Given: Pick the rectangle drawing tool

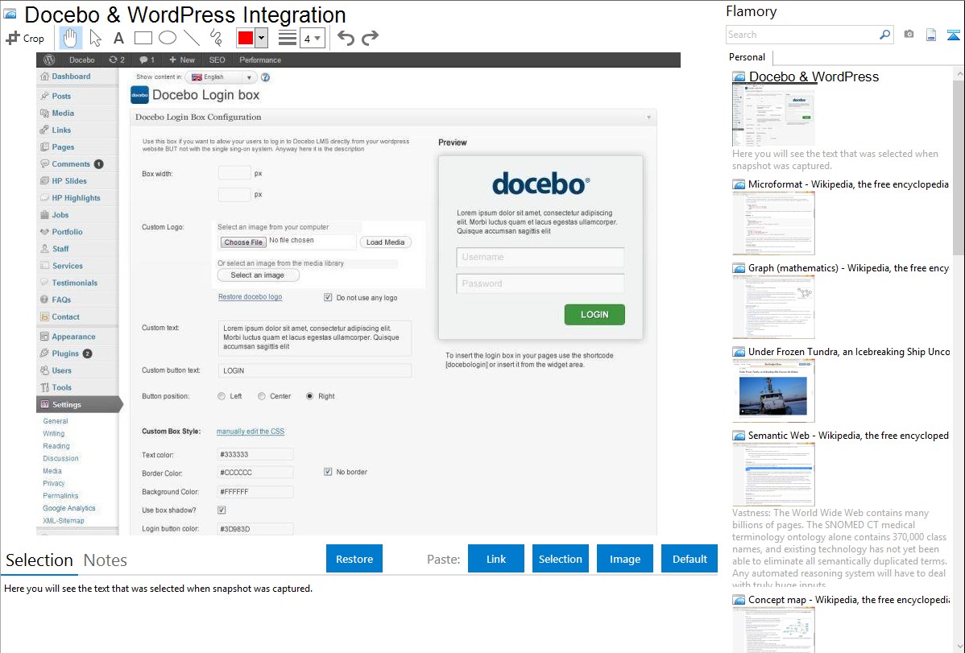Looking at the screenshot, I should click(x=143, y=38).
